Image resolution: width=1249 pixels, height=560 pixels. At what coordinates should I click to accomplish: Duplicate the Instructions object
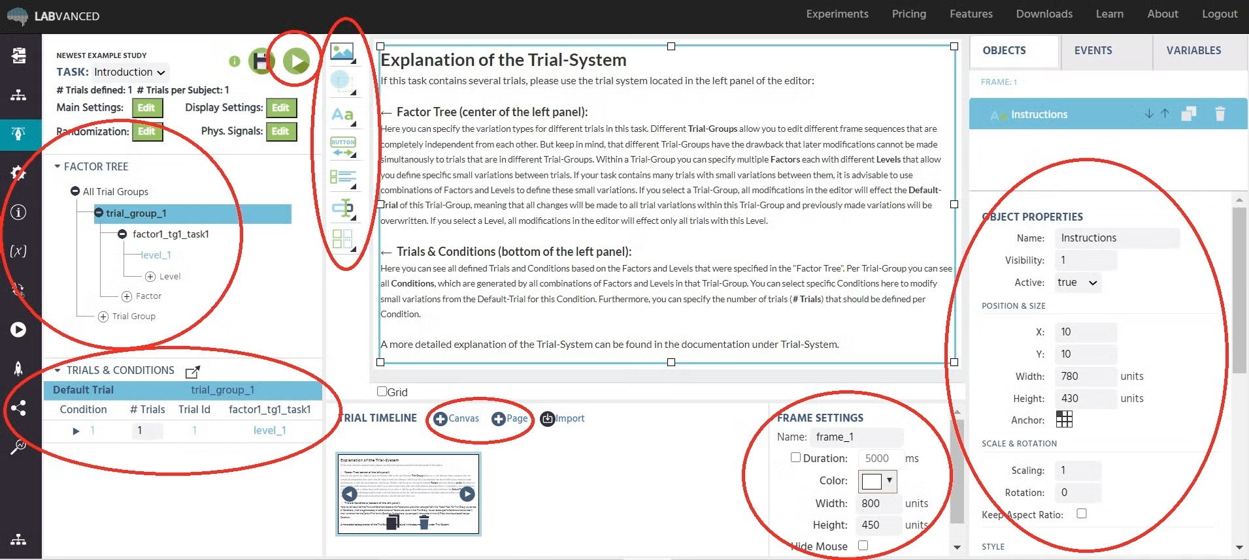tap(1189, 114)
